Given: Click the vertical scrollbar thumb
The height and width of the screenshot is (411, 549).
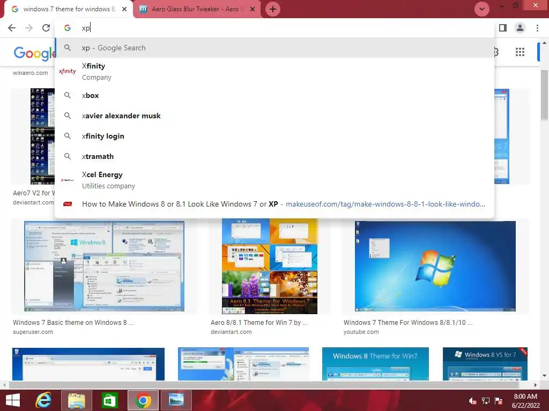Looking at the screenshot, I should coord(545,95).
